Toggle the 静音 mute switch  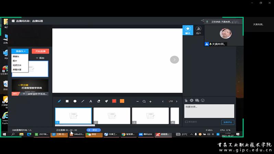pos(94,130)
